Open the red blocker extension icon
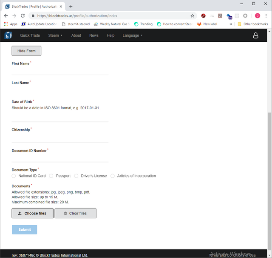 point(203,16)
